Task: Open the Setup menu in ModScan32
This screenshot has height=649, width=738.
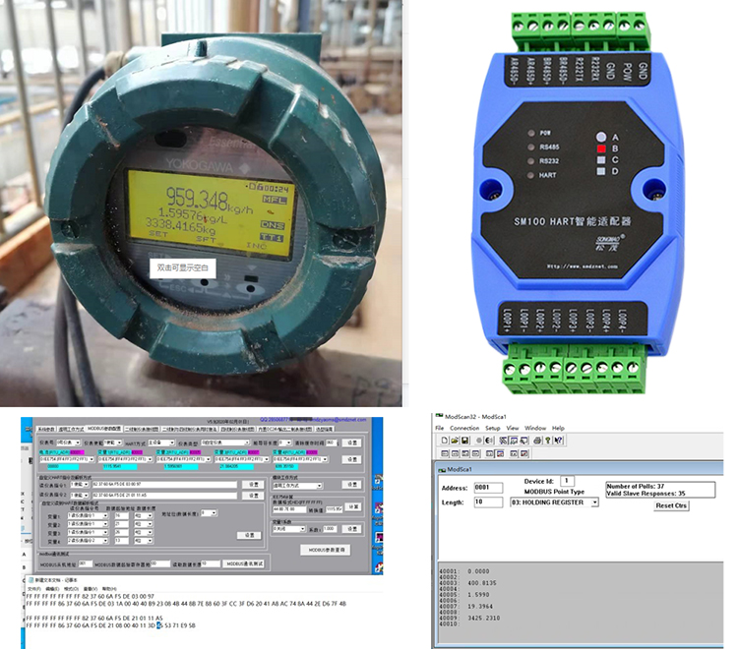Action: coord(492,429)
